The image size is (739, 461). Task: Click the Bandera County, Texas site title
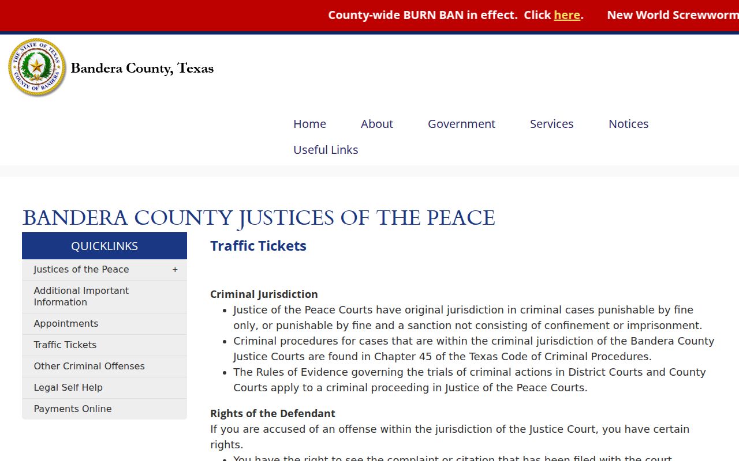142,68
